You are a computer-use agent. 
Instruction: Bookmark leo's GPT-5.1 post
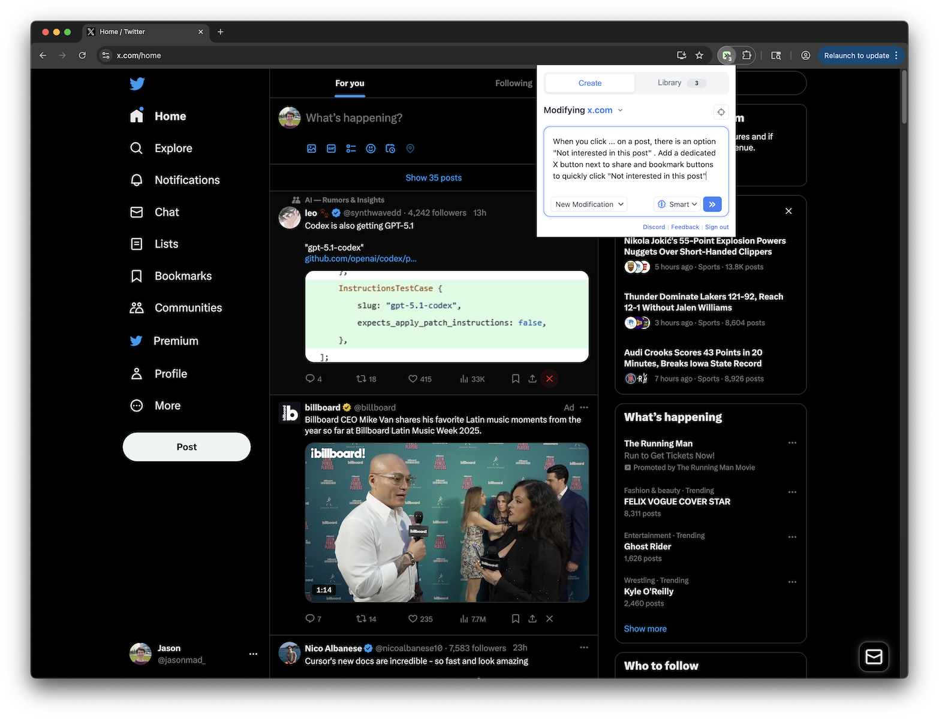coord(515,378)
